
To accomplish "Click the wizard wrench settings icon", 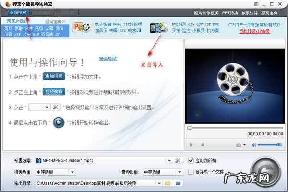I will tap(56, 107).
